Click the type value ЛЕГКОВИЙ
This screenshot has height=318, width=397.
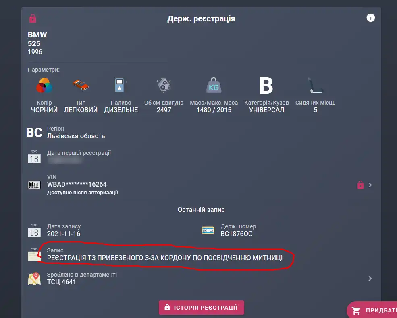click(x=81, y=110)
